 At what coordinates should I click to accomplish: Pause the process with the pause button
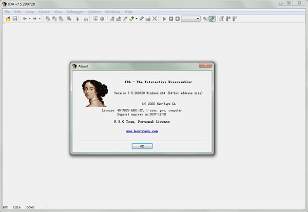coord(171,18)
